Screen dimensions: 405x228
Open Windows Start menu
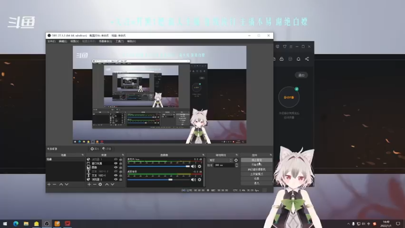(5, 223)
